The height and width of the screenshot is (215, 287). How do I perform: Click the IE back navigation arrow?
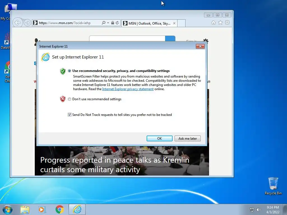coord(18,23)
